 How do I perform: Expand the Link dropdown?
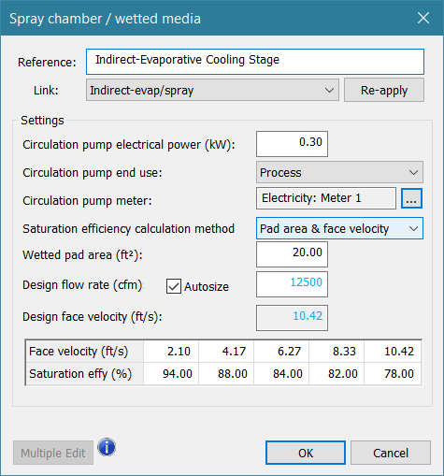click(x=212, y=90)
